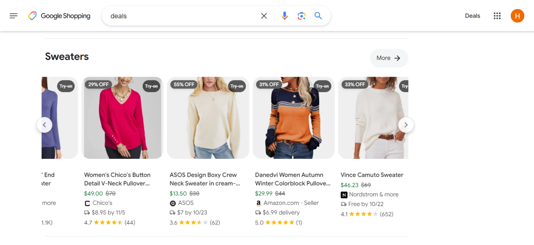Click the $8.95 by 11/5 shipping text
The height and width of the screenshot is (245, 534).
coord(109,213)
